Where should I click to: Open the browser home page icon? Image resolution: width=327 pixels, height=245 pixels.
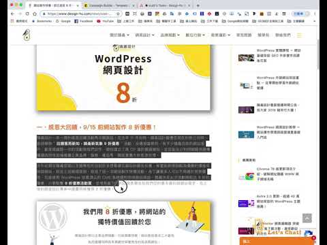coord(35,14)
